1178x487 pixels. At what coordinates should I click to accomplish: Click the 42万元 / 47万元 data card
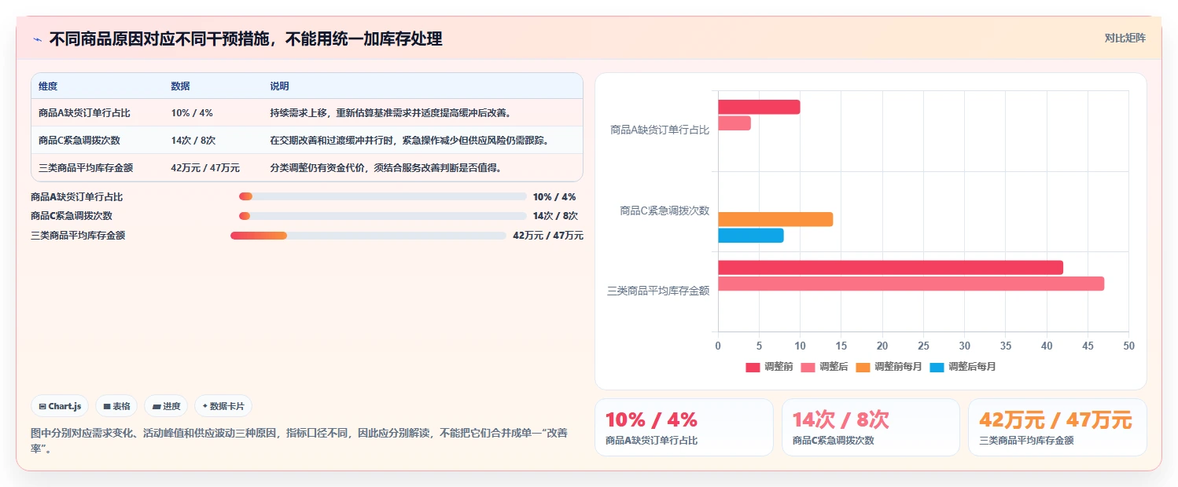[x=1057, y=427]
